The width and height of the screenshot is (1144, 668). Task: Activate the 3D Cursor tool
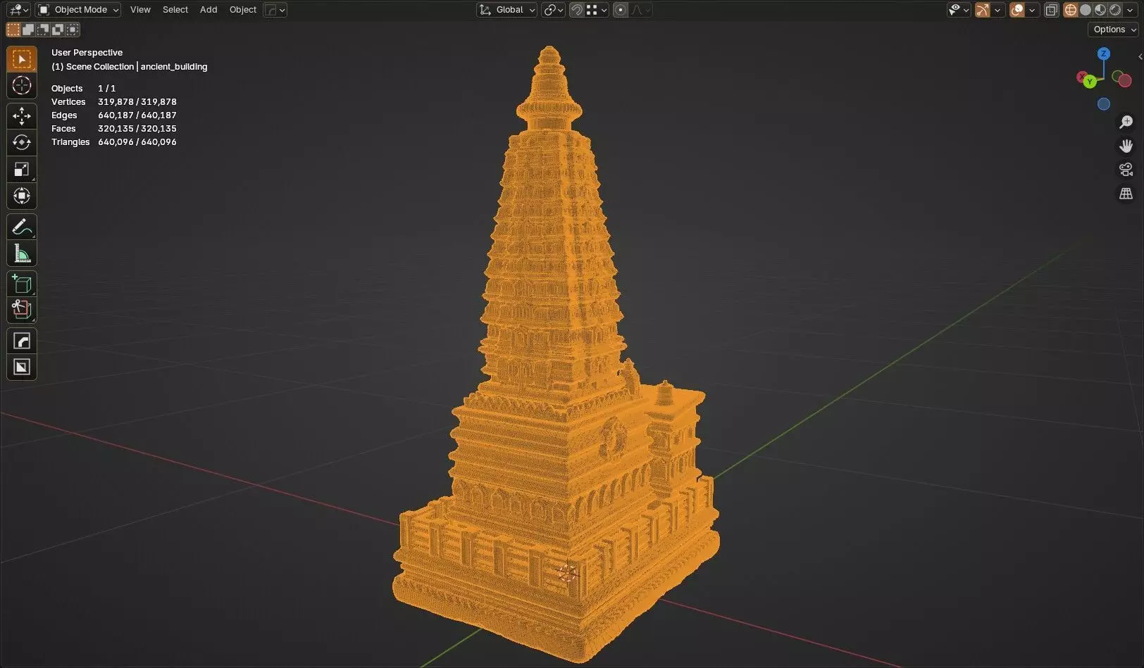(x=22, y=86)
